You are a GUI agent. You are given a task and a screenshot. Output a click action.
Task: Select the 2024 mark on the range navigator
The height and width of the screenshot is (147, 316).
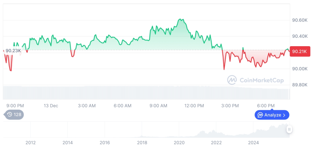[x=253, y=143]
